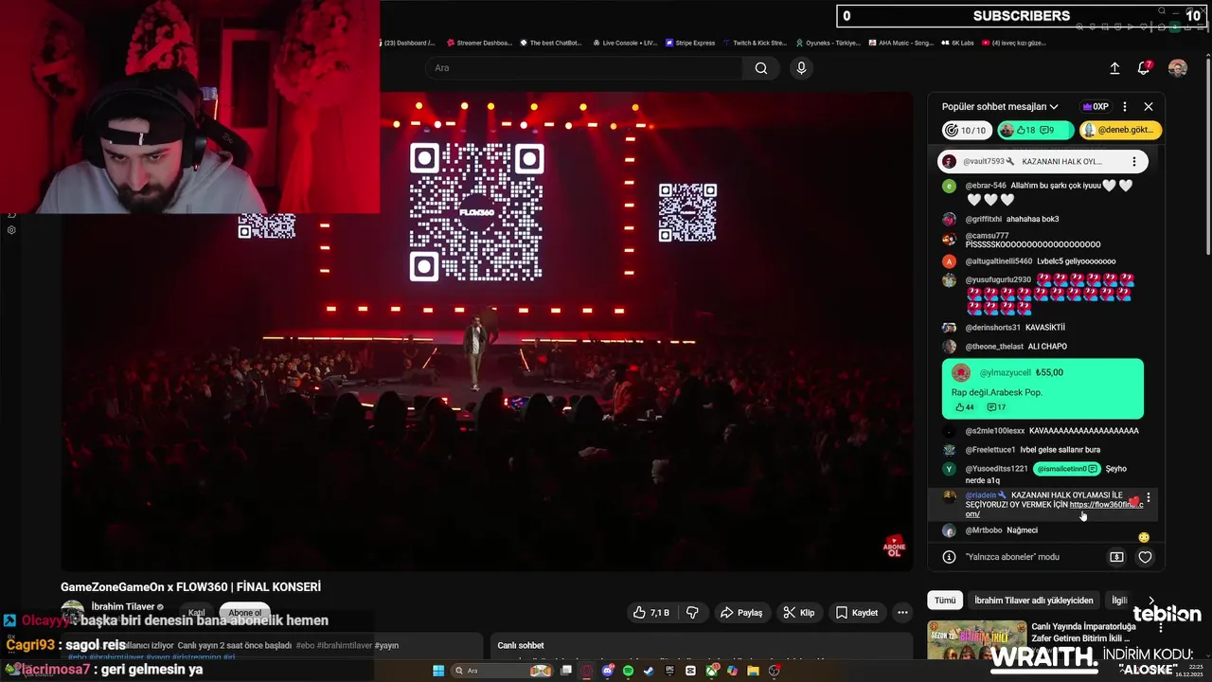Image resolution: width=1212 pixels, height=682 pixels.
Task: Switch to the 6K Labs tab
Action: (x=958, y=43)
